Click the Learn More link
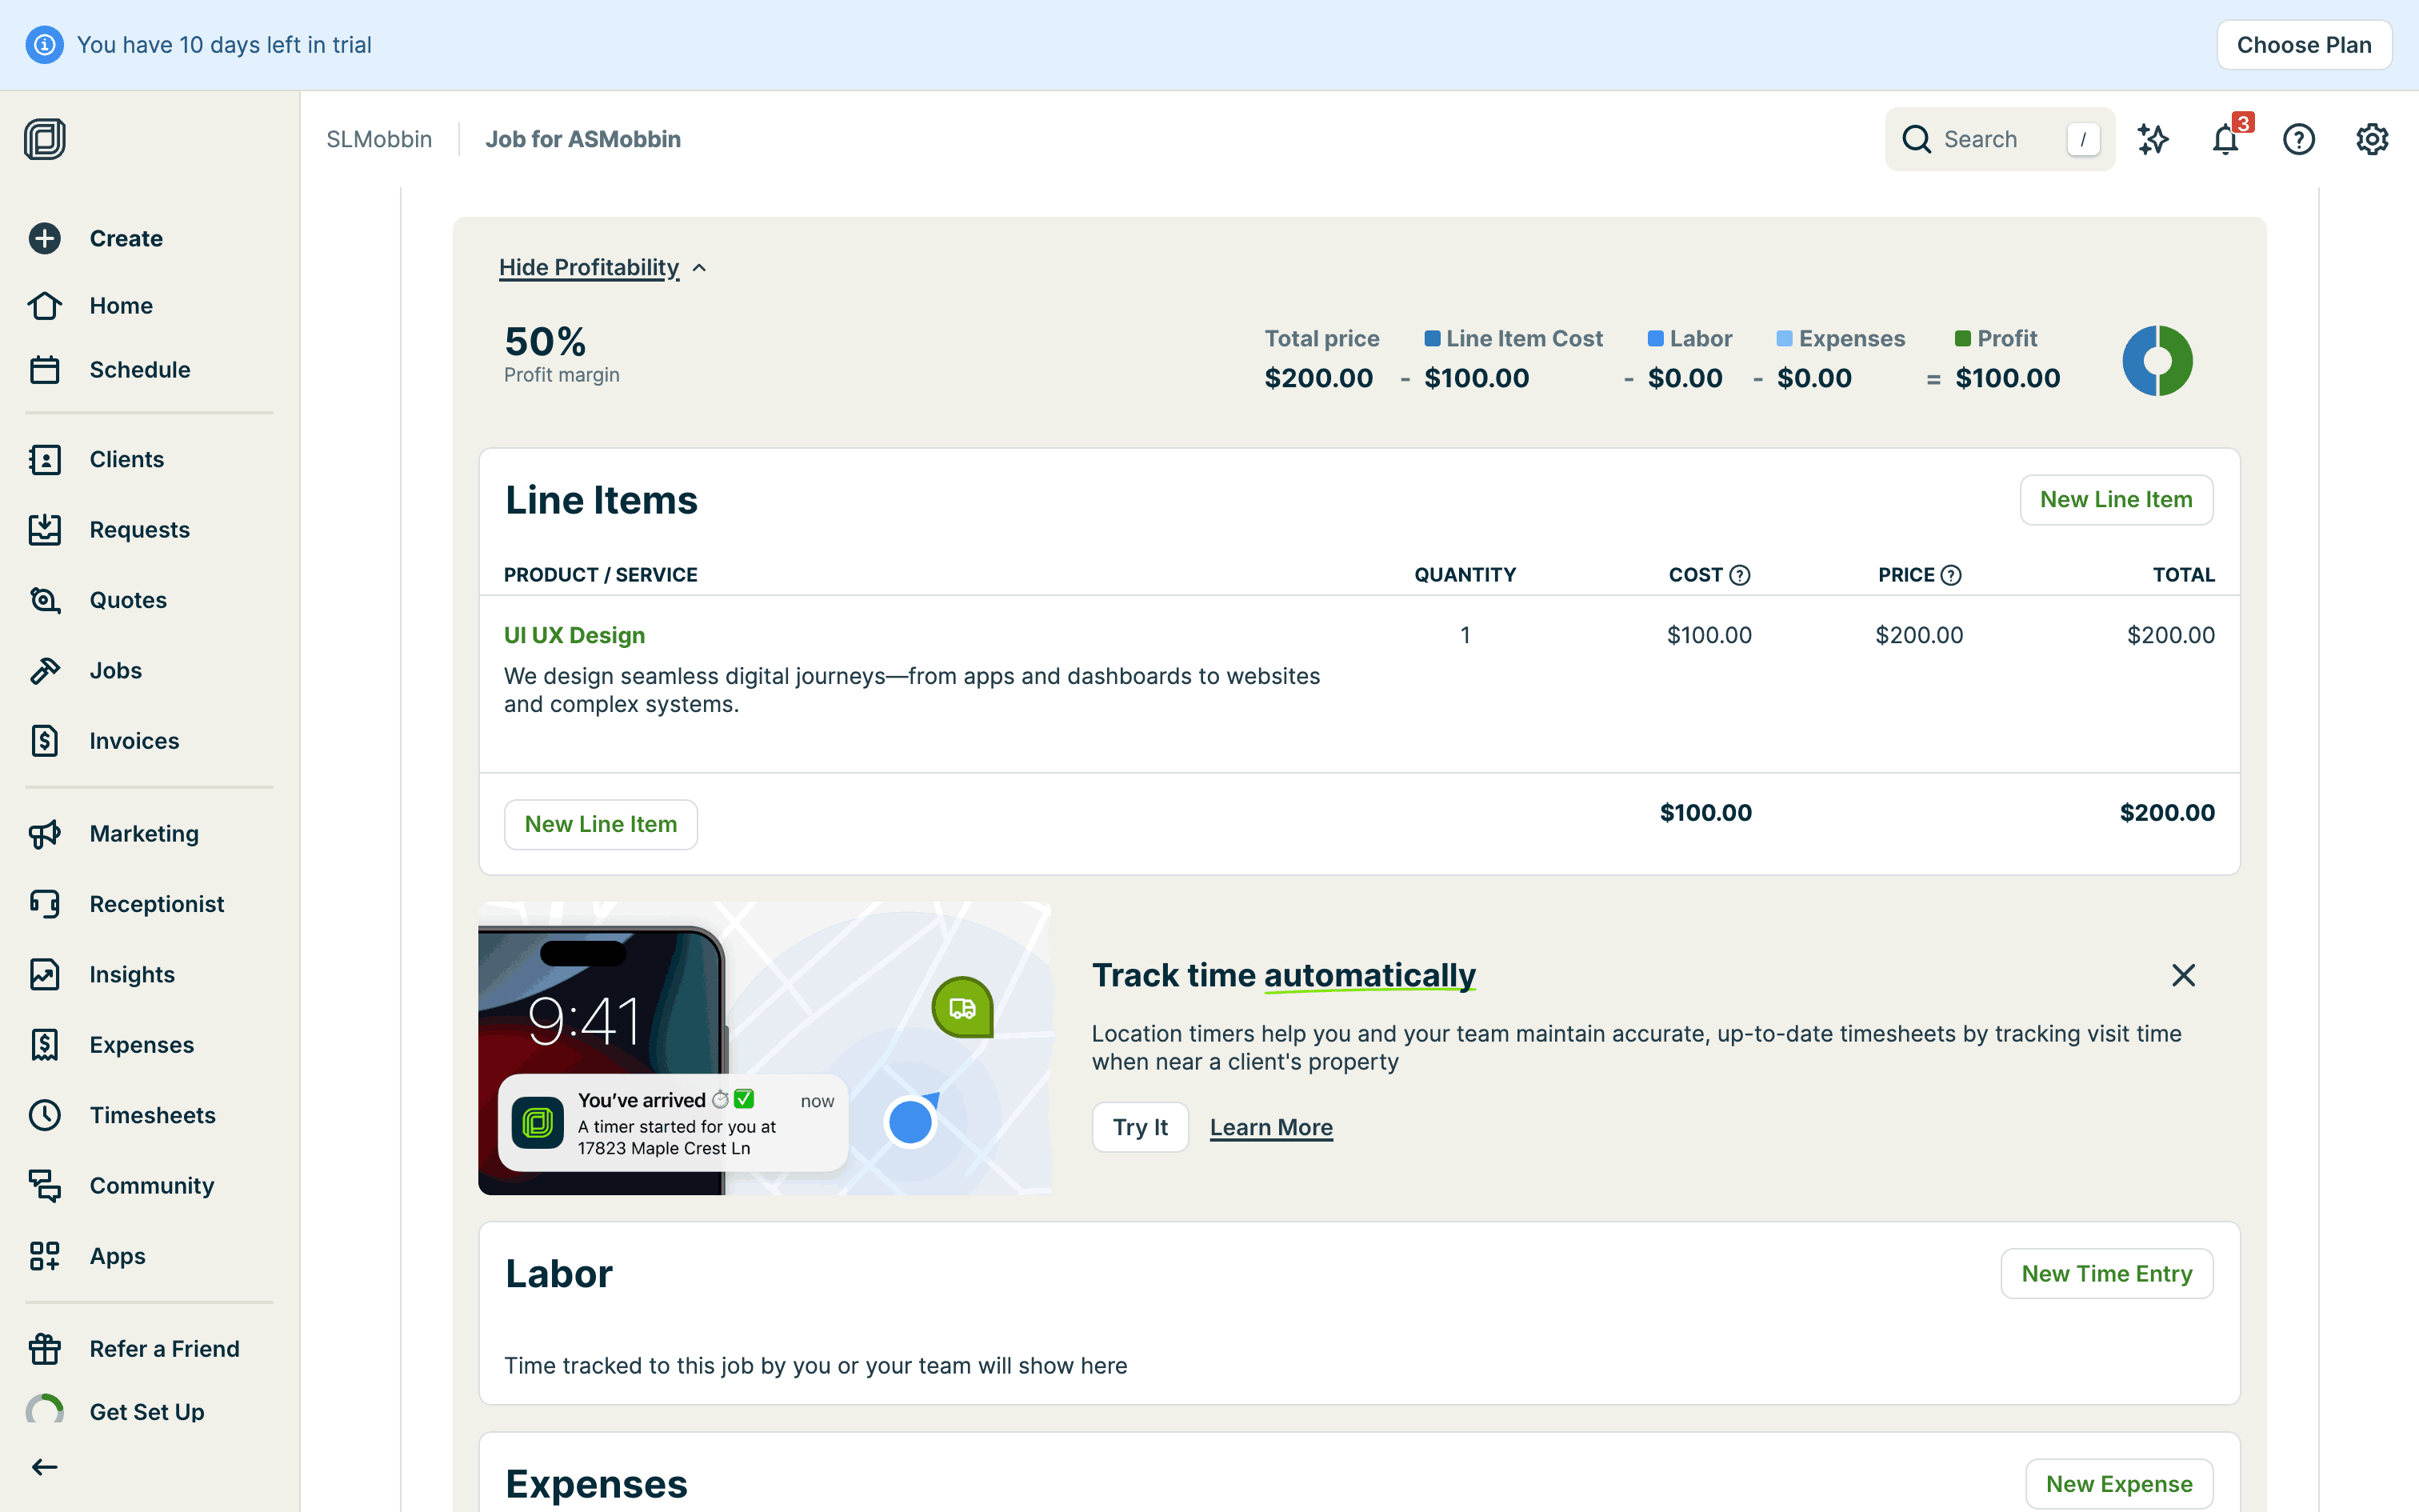This screenshot has width=2419, height=1512. pos(1270,1127)
